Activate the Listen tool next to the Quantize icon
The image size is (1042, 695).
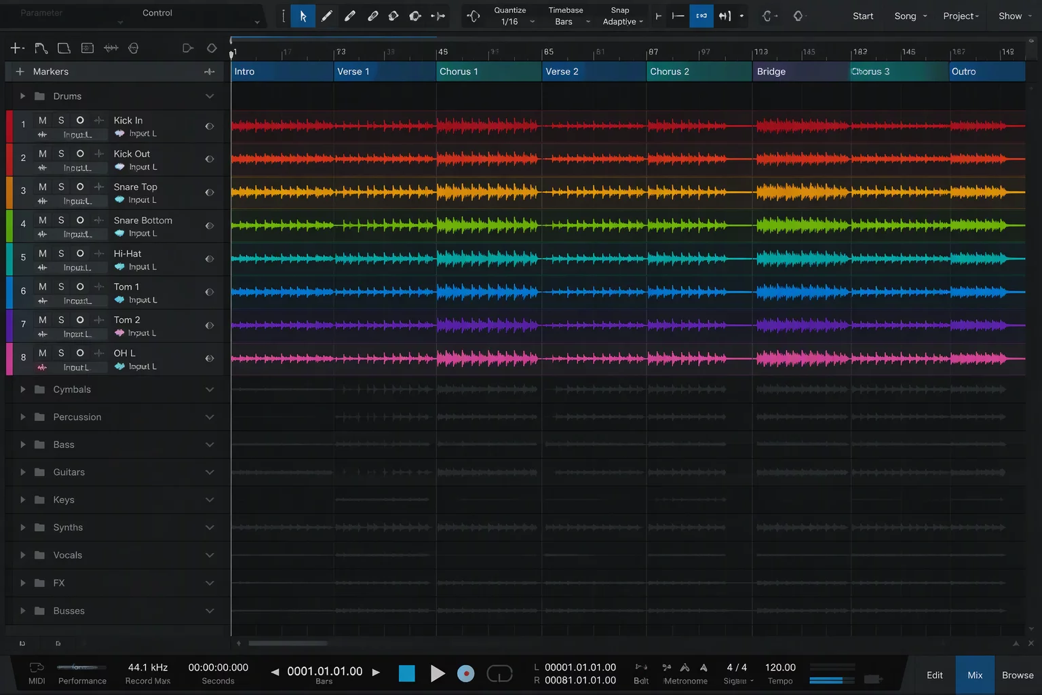tap(438, 16)
